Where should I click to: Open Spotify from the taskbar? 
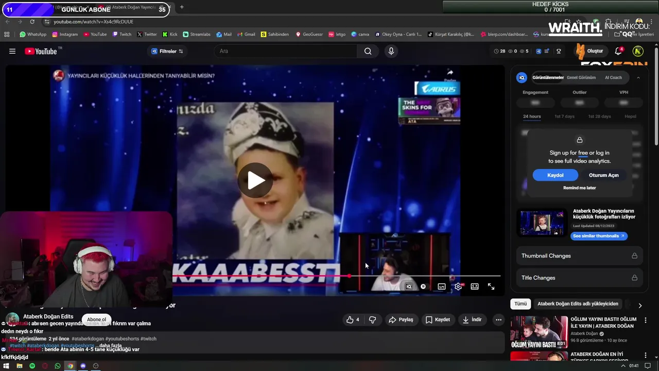(32, 366)
